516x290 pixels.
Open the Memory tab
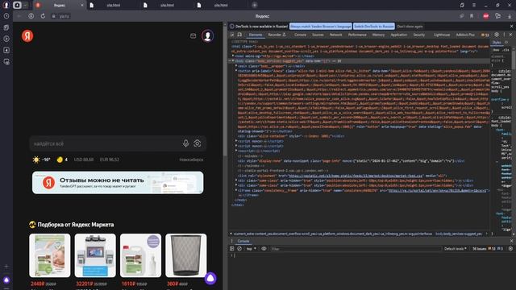pos(378,35)
